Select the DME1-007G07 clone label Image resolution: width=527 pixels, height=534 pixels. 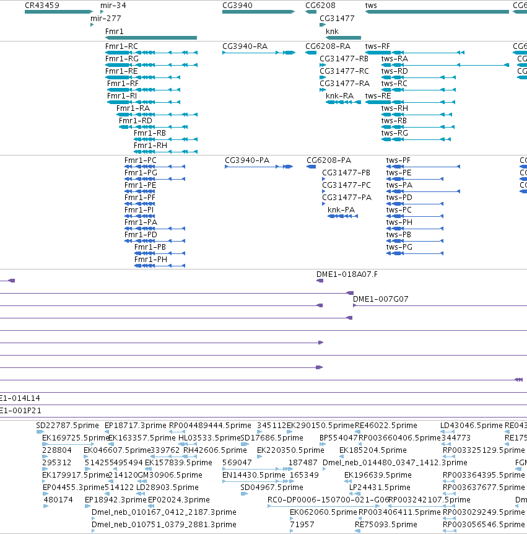pyautogui.click(x=381, y=299)
